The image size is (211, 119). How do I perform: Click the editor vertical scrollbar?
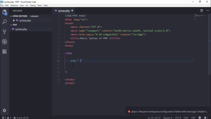pyautogui.click(x=210, y=44)
